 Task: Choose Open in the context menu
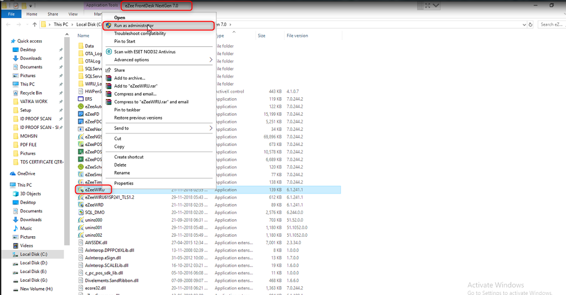coord(159,18)
